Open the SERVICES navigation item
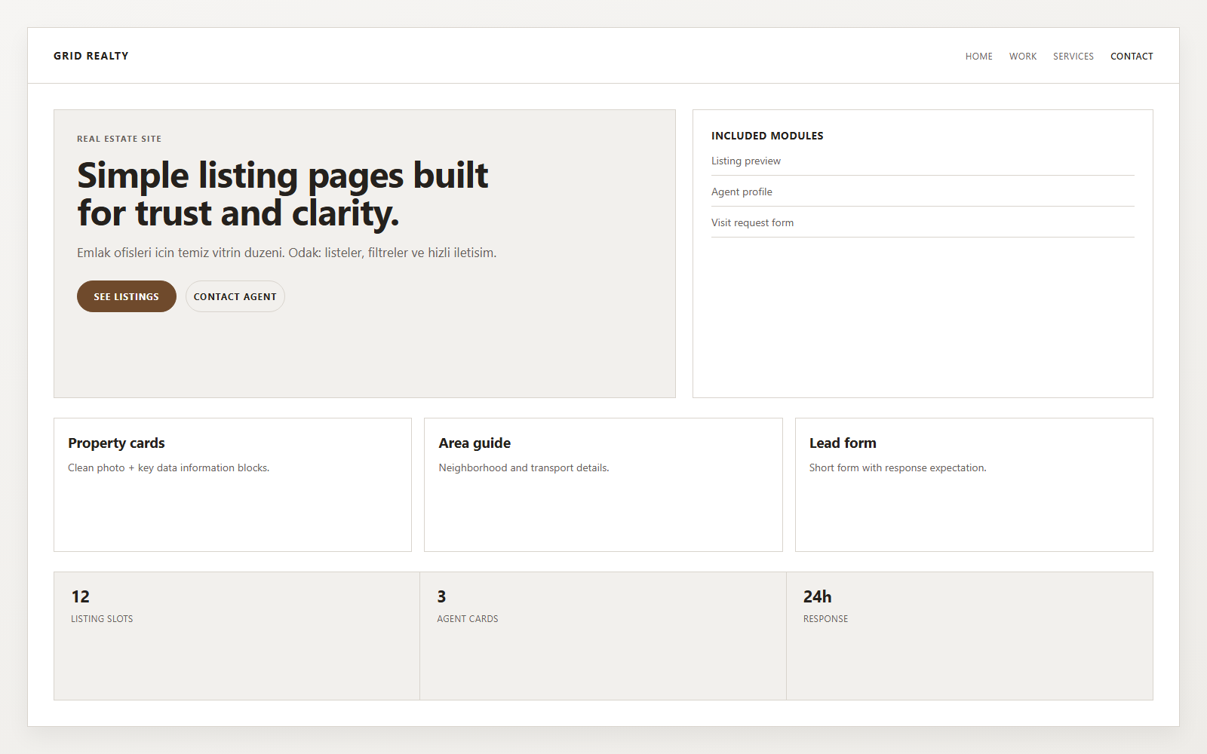1207x754 pixels. click(x=1073, y=56)
